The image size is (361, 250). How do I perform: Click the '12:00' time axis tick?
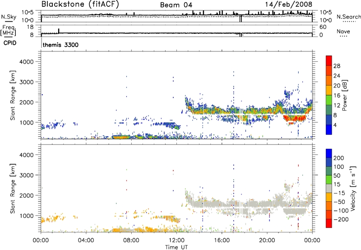point(176,241)
